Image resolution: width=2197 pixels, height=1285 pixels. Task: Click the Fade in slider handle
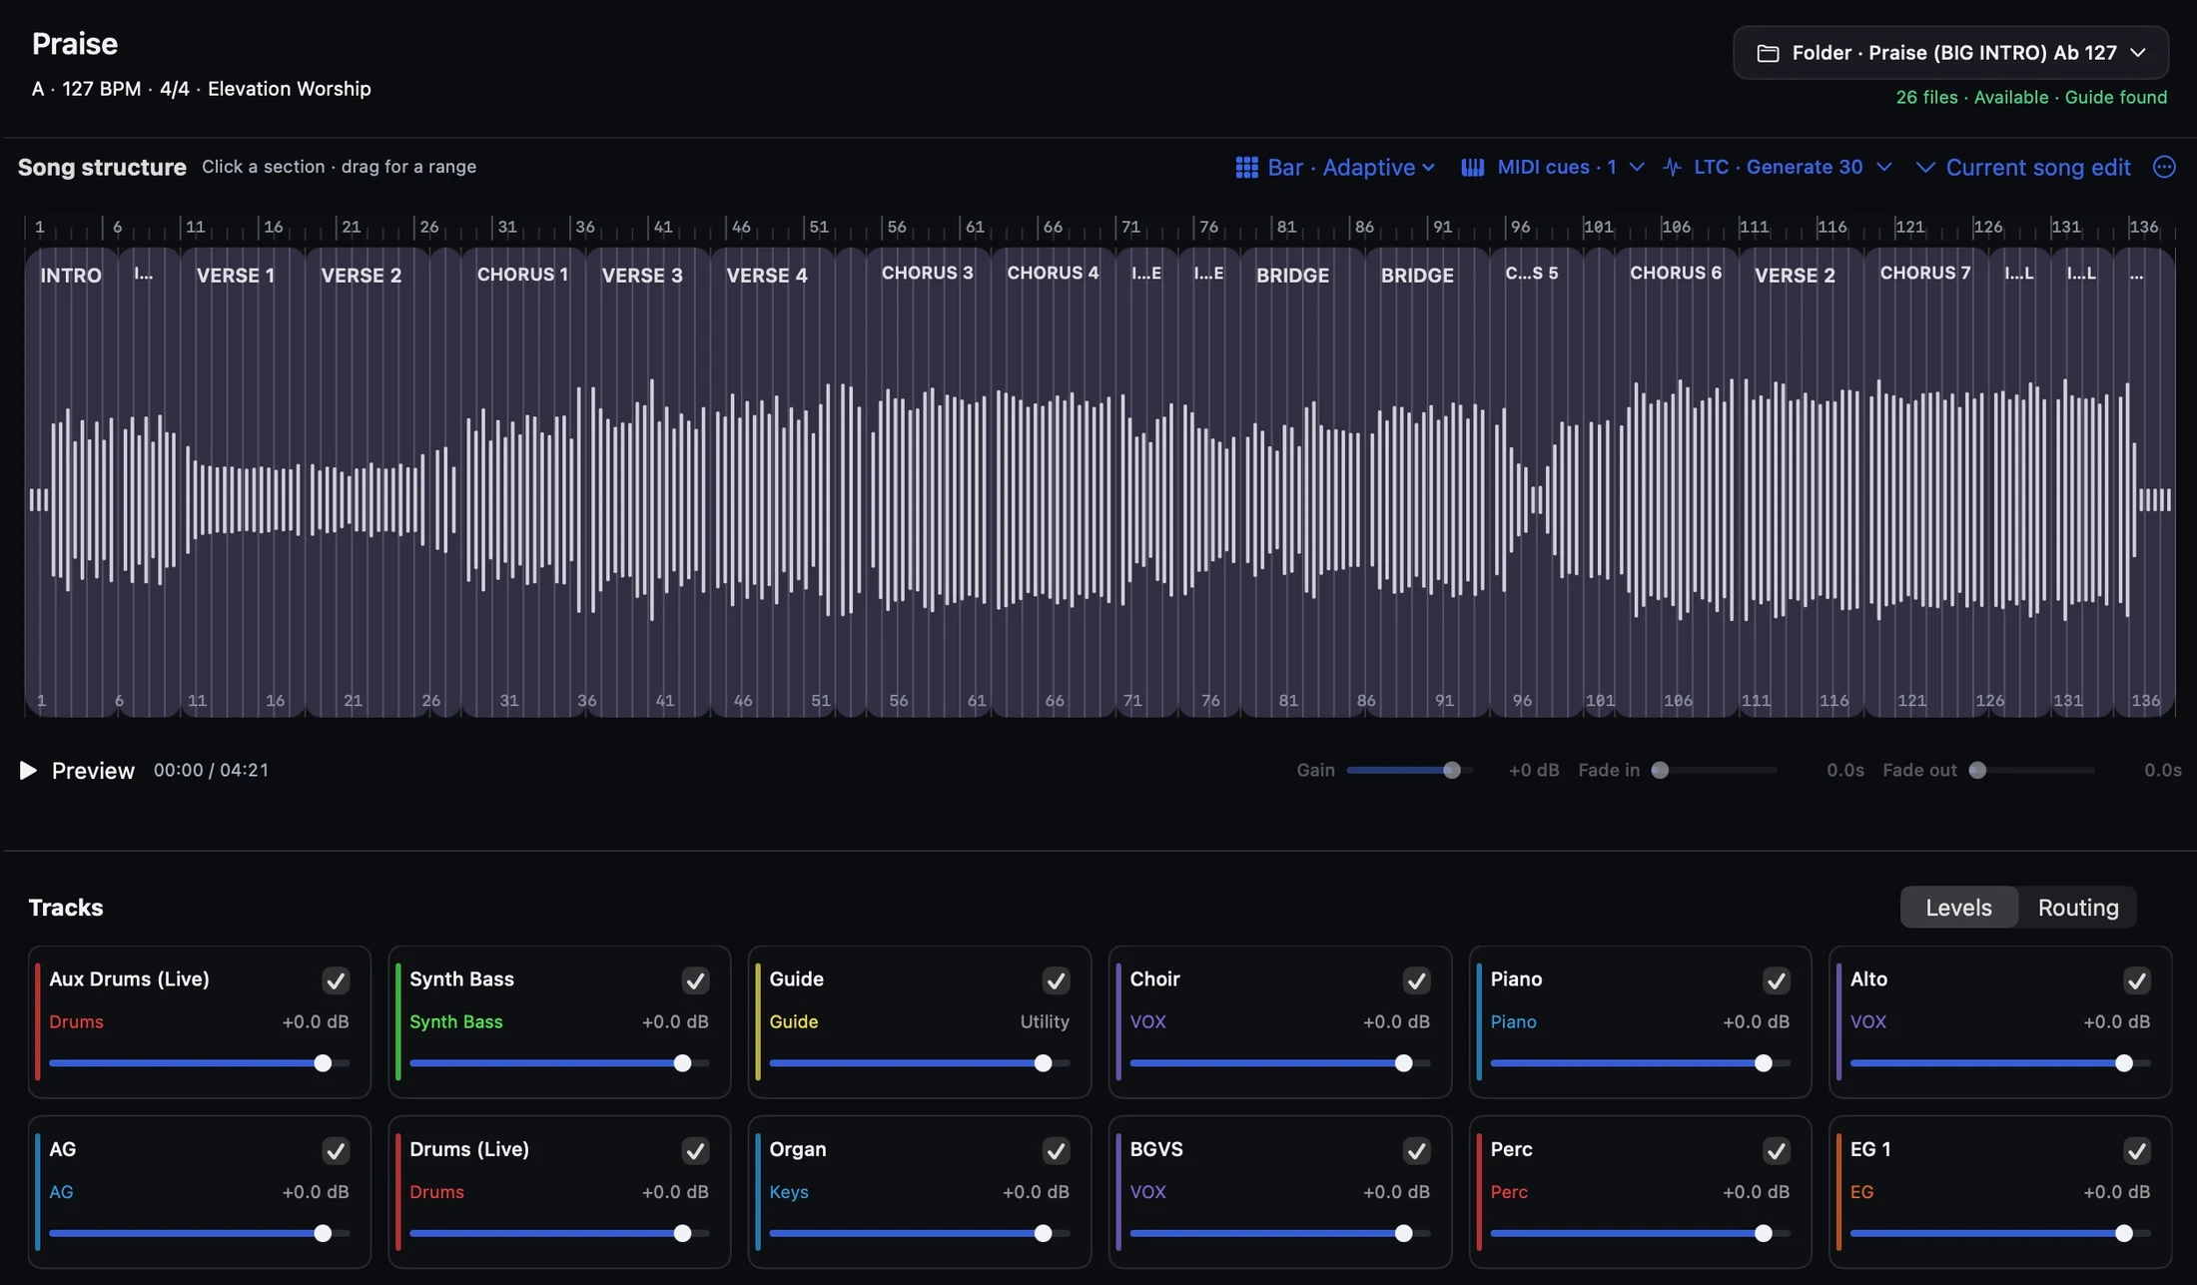(1660, 770)
